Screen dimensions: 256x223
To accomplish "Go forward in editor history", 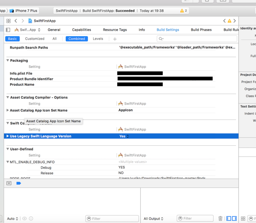I will click(23, 21).
